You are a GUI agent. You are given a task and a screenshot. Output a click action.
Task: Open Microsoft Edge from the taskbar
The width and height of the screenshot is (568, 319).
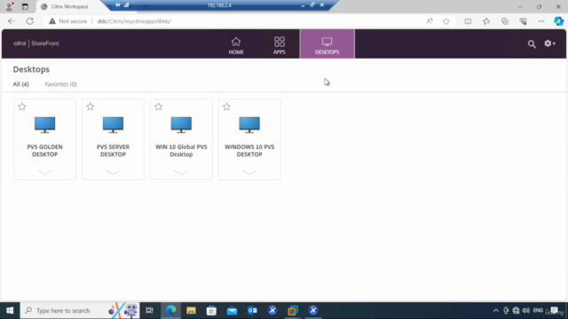[170, 310]
